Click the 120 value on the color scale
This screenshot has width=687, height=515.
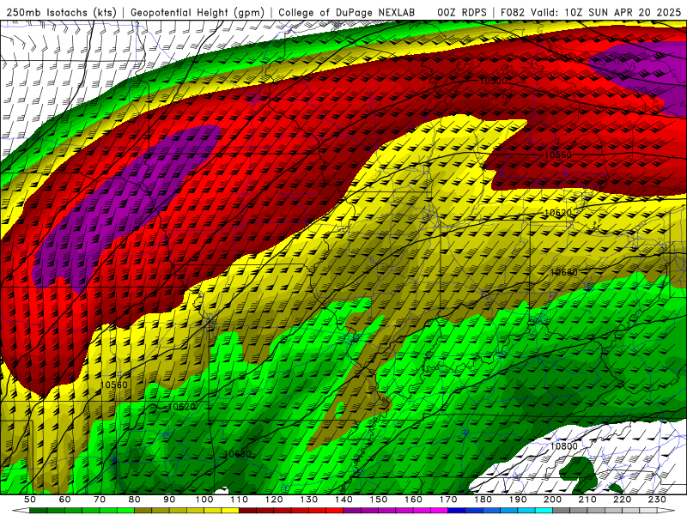(274, 500)
